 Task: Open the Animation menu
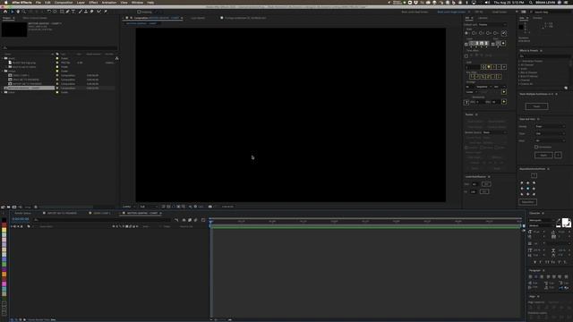click(x=109, y=3)
